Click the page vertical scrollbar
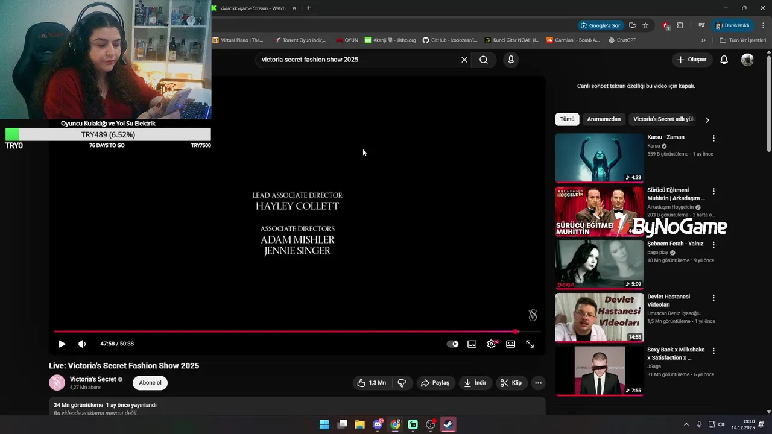This screenshot has width=772, height=434. point(769,102)
